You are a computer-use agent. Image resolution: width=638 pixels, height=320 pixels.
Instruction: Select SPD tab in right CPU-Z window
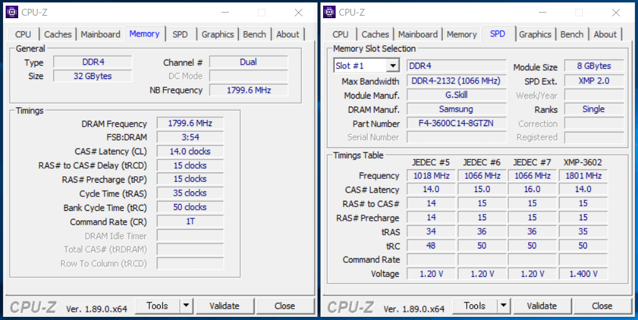[x=497, y=33]
